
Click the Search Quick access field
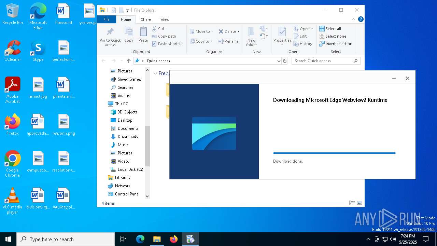pyautogui.click(x=326, y=61)
